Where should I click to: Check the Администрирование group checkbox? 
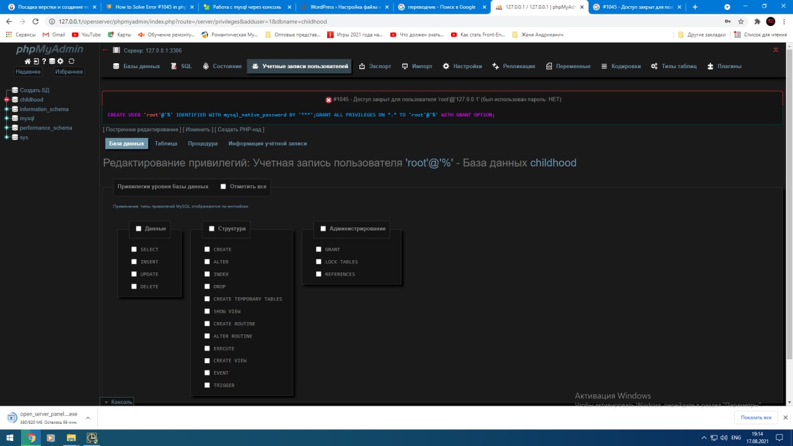point(323,229)
